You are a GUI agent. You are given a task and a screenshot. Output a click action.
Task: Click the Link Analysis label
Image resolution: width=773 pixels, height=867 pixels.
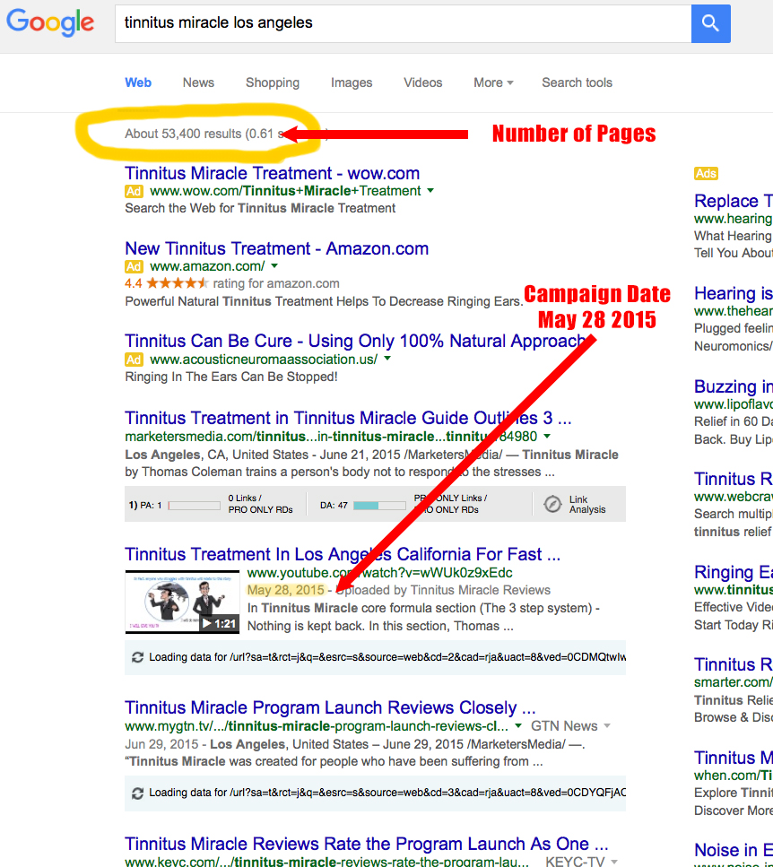tap(587, 504)
